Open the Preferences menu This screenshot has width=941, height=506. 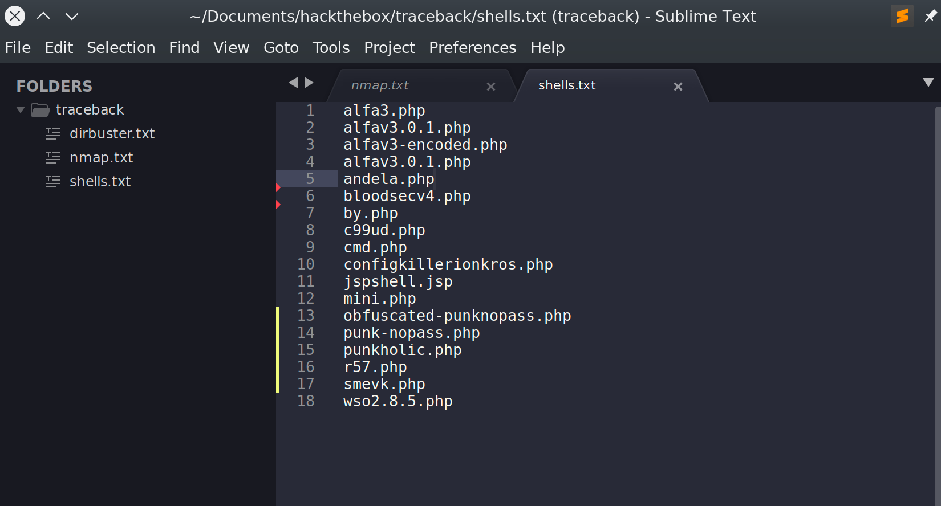point(472,47)
